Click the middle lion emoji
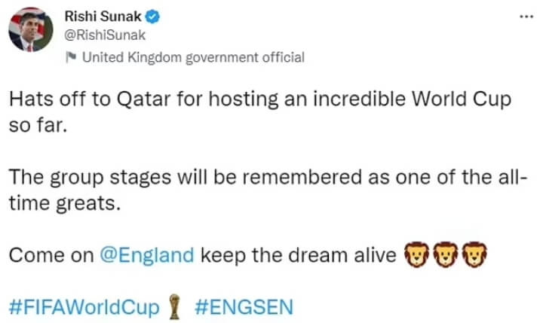The image size is (543, 323). coord(446,256)
